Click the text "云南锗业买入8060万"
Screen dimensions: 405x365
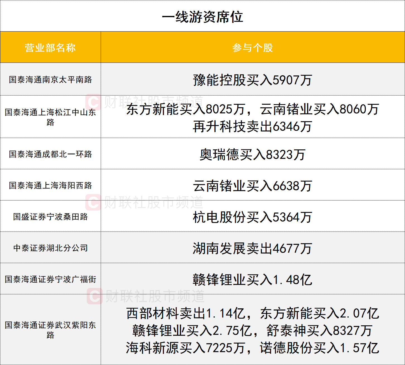point(320,109)
